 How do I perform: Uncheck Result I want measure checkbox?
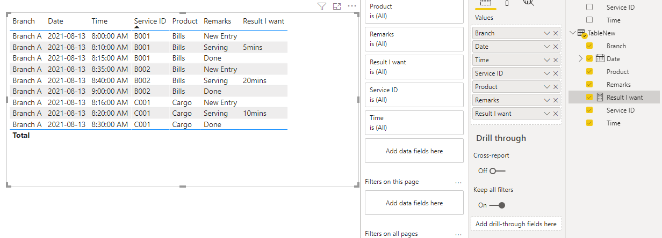click(589, 98)
